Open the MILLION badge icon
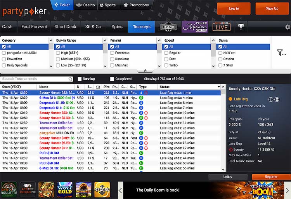 pyautogui.click(x=168, y=26)
